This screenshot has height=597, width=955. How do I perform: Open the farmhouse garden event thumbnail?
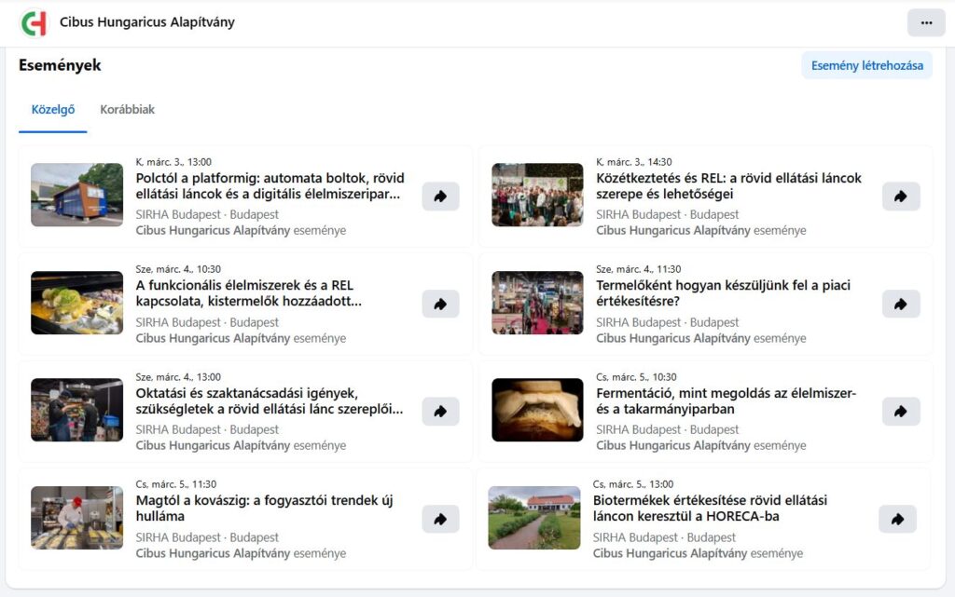tap(534, 517)
